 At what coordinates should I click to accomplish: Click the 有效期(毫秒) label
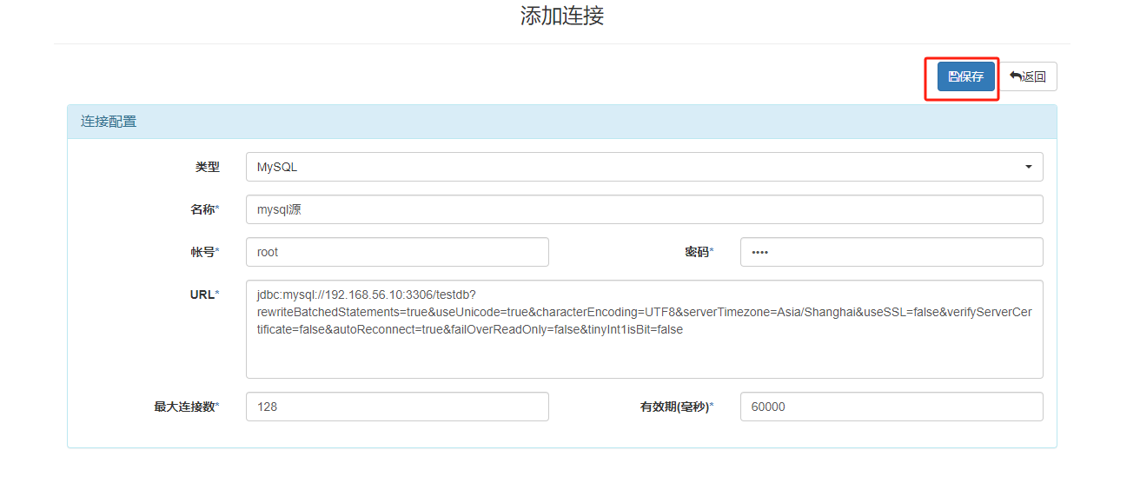677,407
